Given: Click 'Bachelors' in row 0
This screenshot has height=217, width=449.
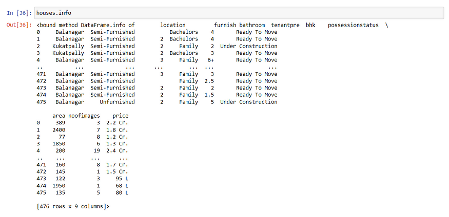Looking at the screenshot, I should pos(184,32).
